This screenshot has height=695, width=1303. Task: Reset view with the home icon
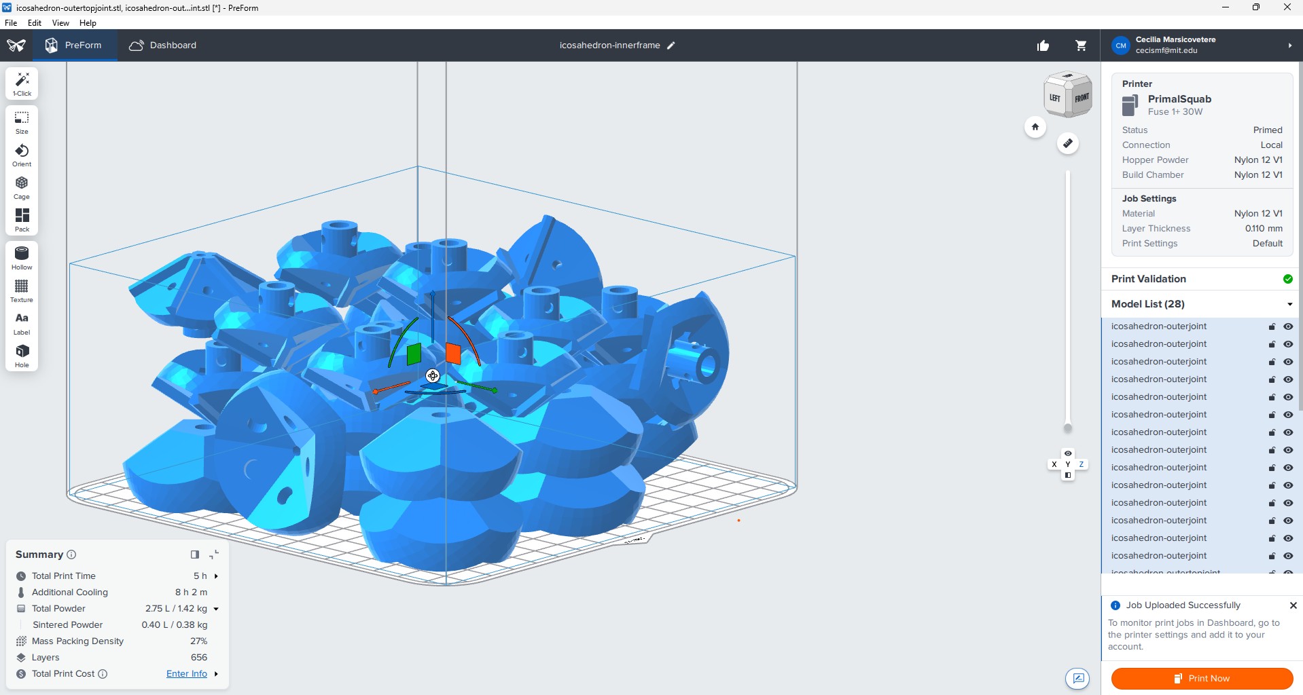tap(1035, 127)
